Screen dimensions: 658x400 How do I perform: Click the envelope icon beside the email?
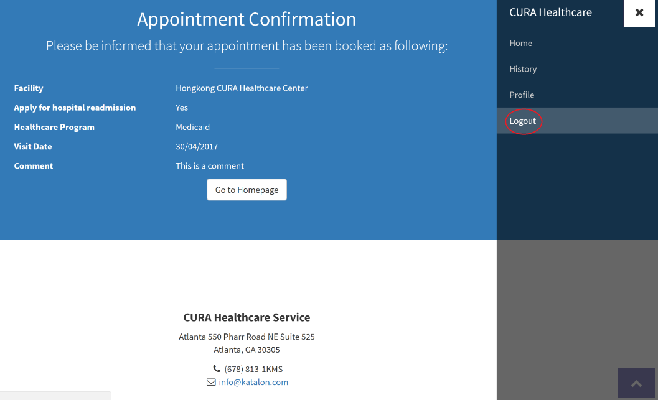pyautogui.click(x=211, y=382)
